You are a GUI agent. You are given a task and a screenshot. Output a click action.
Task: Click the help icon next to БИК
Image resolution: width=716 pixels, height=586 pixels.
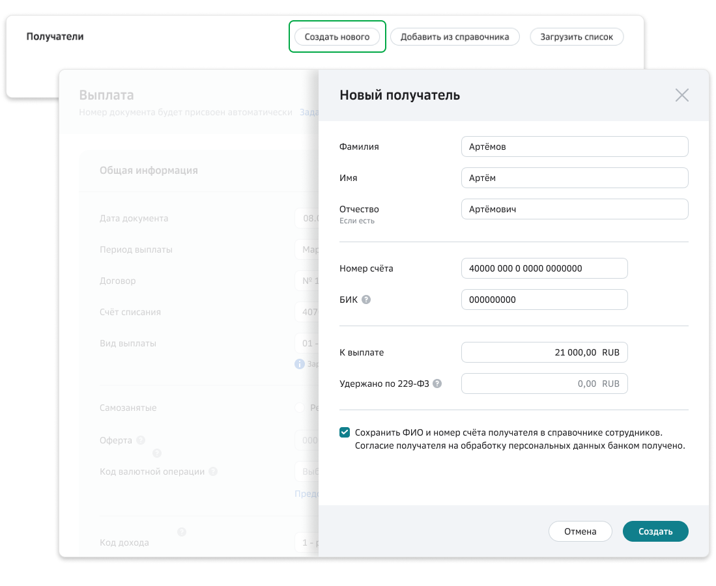pos(366,300)
